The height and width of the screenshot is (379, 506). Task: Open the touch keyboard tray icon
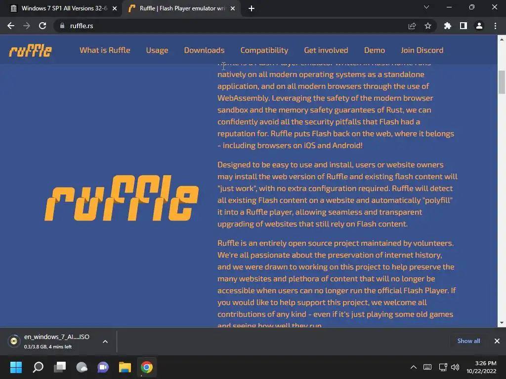[427, 367]
